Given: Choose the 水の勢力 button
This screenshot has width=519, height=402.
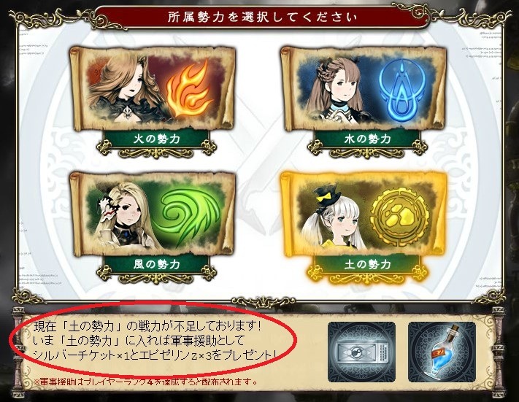Looking at the screenshot, I should click(x=367, y=139).
